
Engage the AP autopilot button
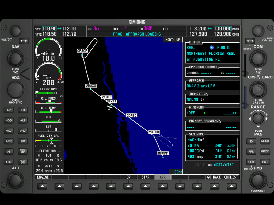click(9, 110)
